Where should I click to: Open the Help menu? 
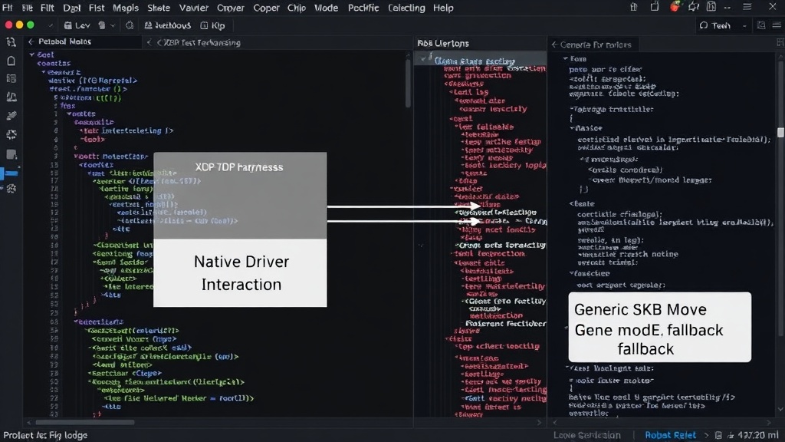pos(443,8)
